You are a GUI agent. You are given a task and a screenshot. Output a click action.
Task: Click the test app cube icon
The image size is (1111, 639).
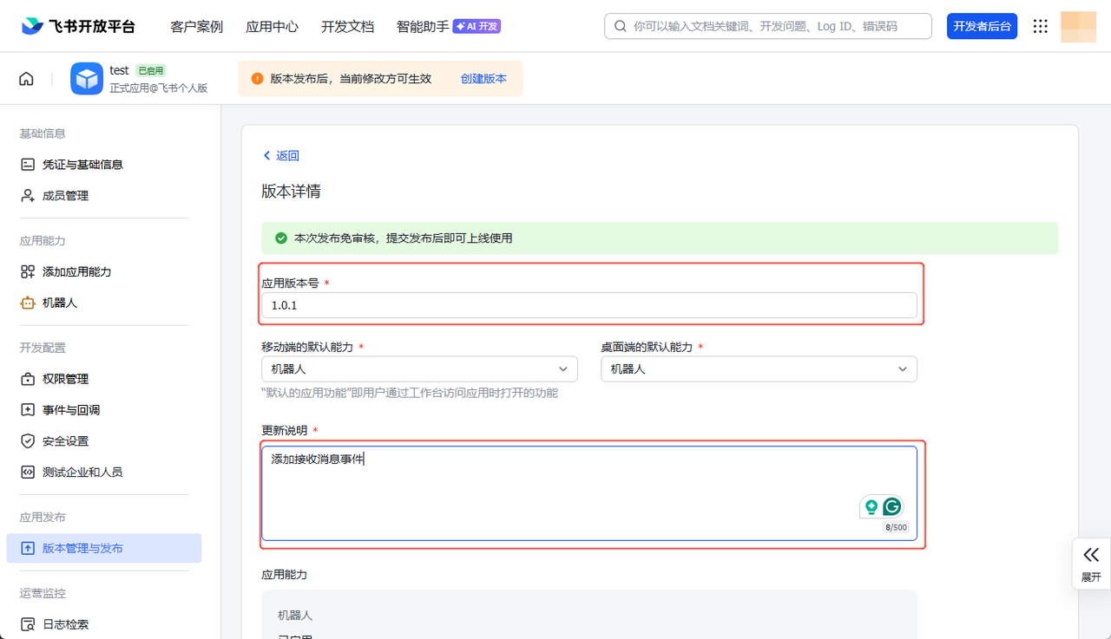click(87, 79)
